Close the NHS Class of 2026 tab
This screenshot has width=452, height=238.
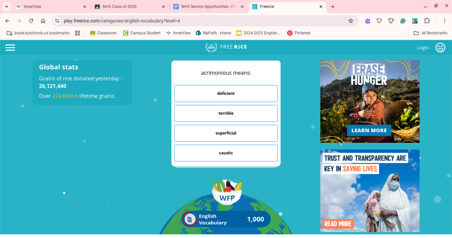tap(163, 7)
